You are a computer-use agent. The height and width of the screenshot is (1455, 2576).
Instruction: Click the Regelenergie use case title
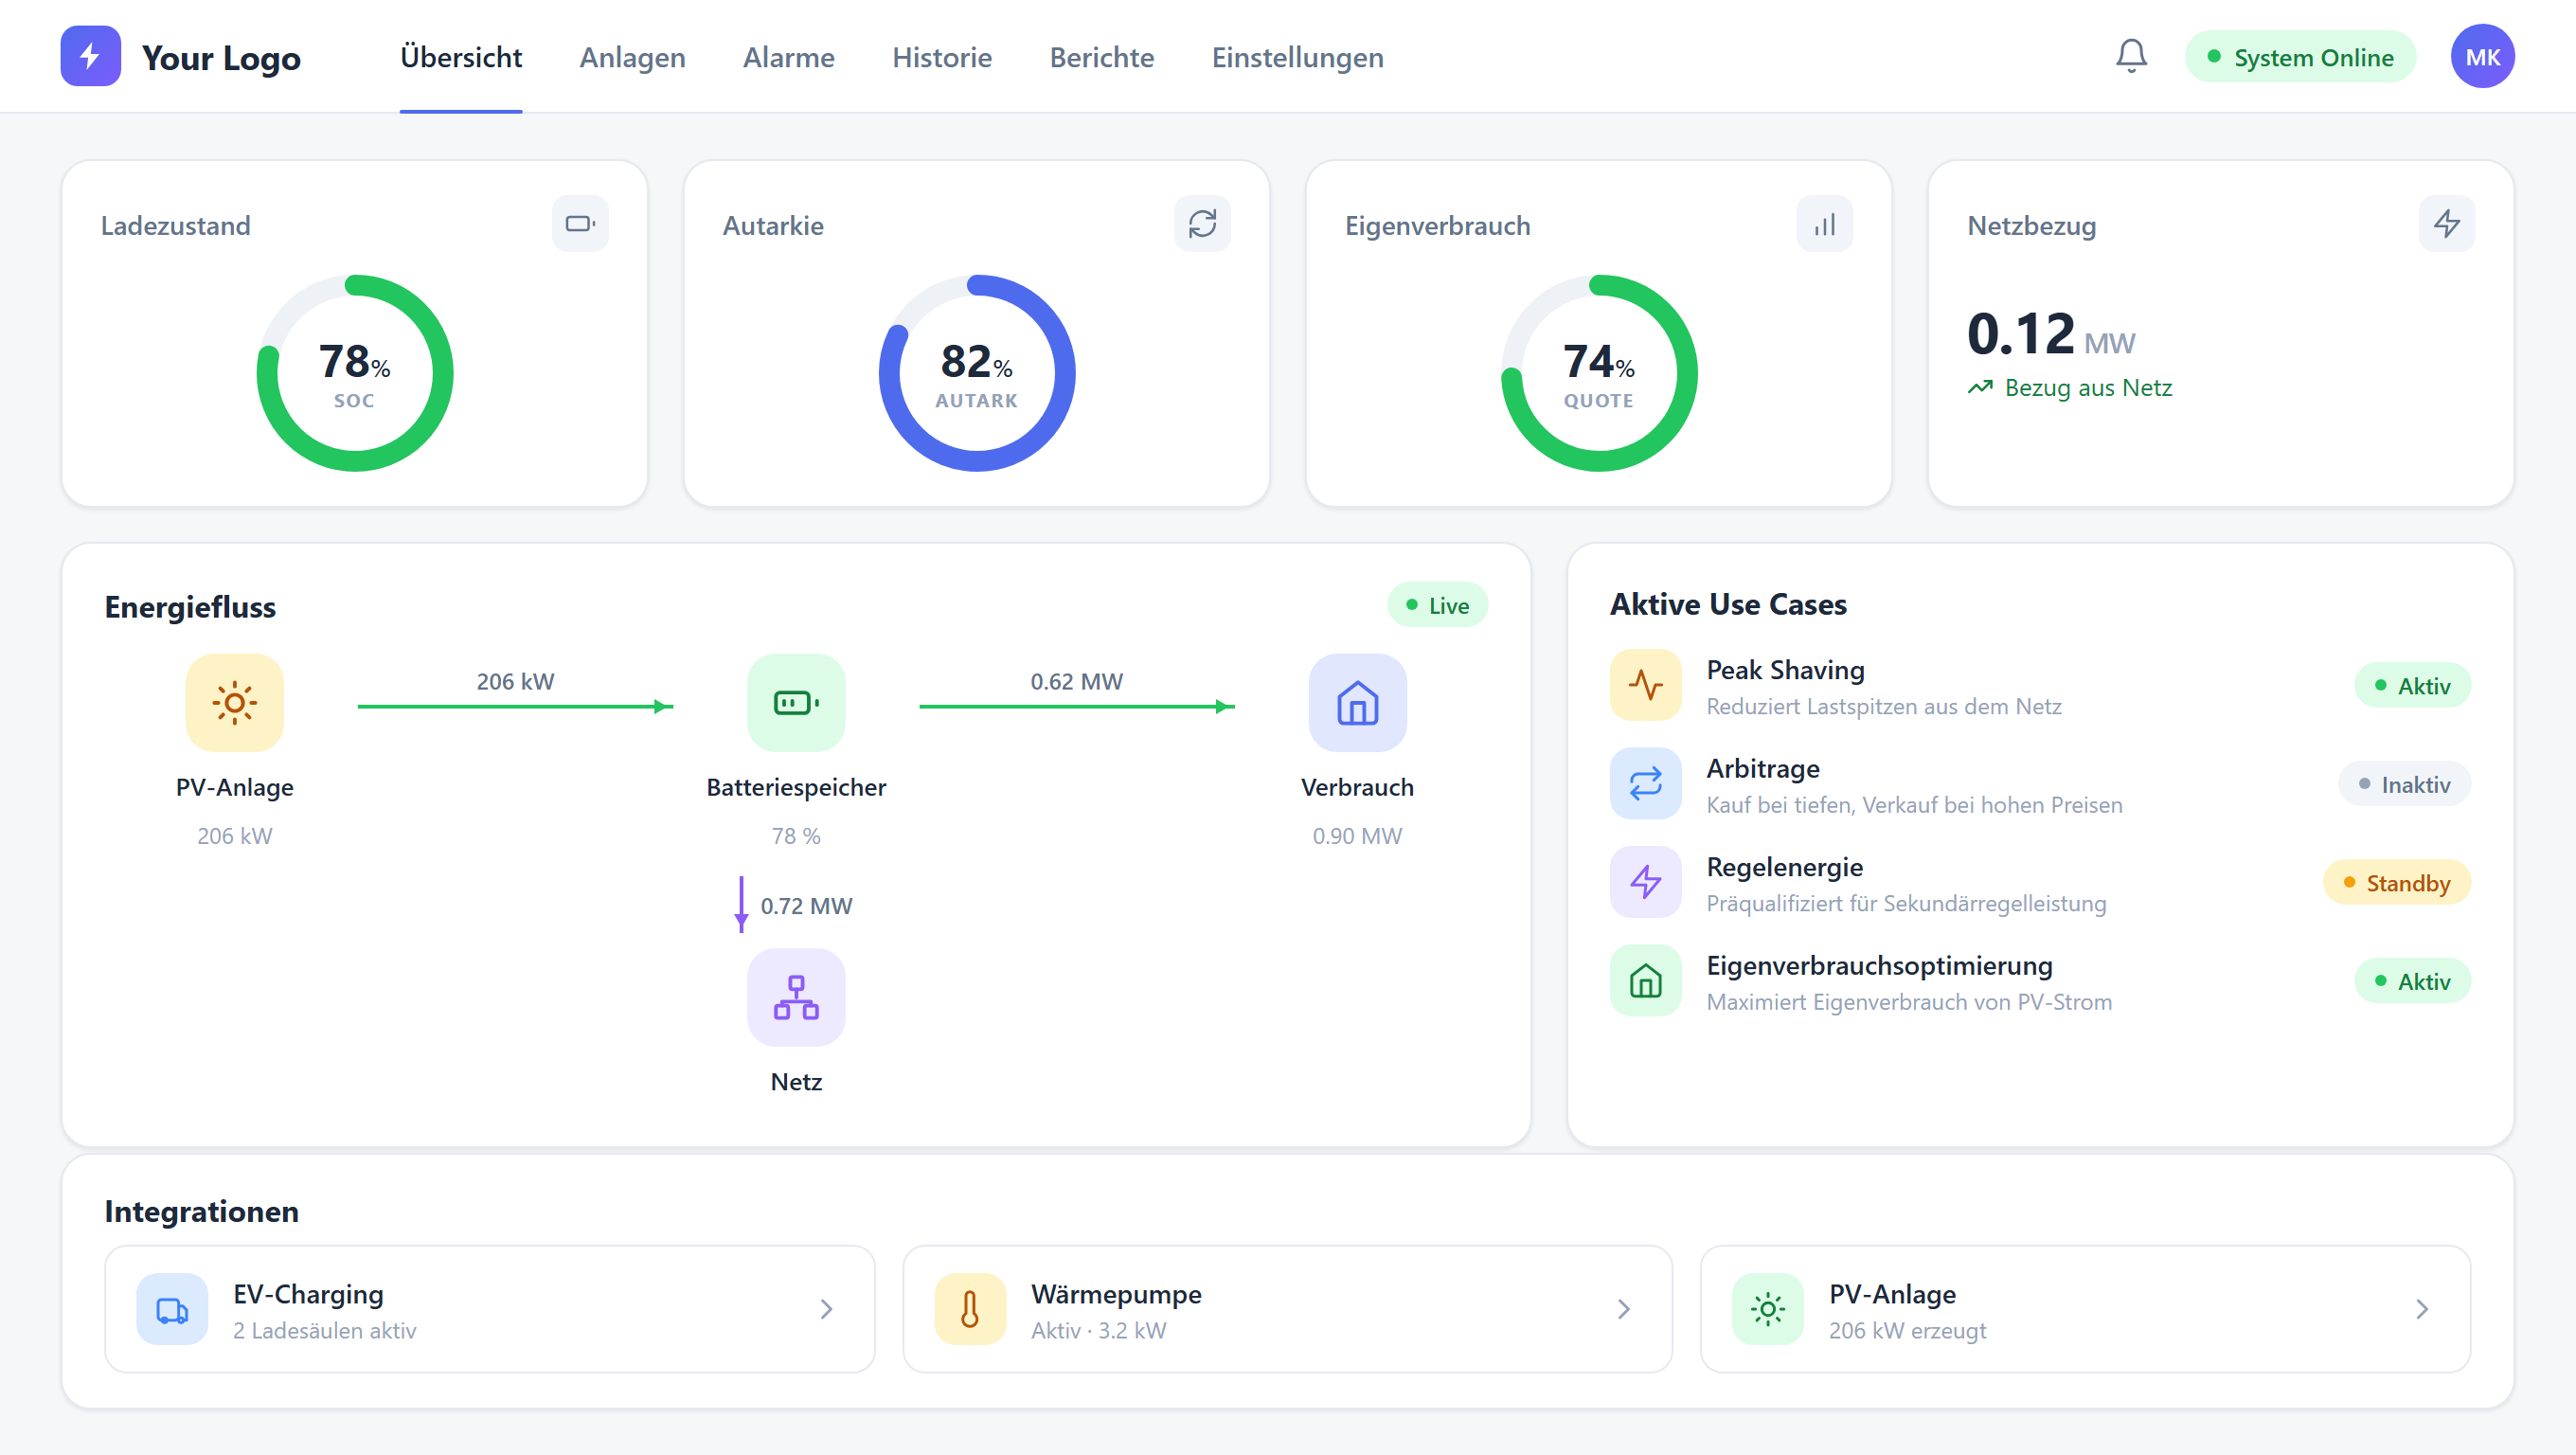(1784, 867)
